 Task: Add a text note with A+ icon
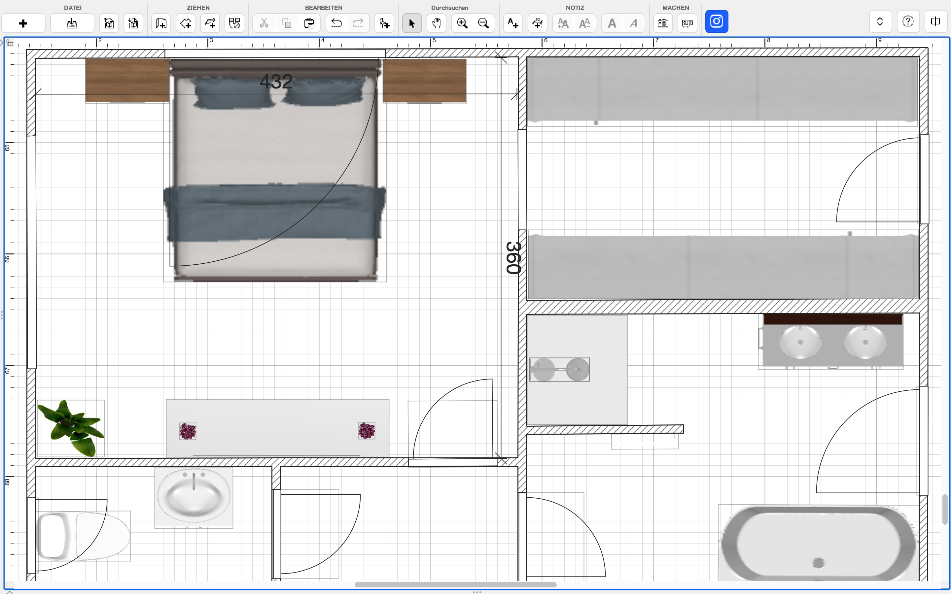click(513, 23)
